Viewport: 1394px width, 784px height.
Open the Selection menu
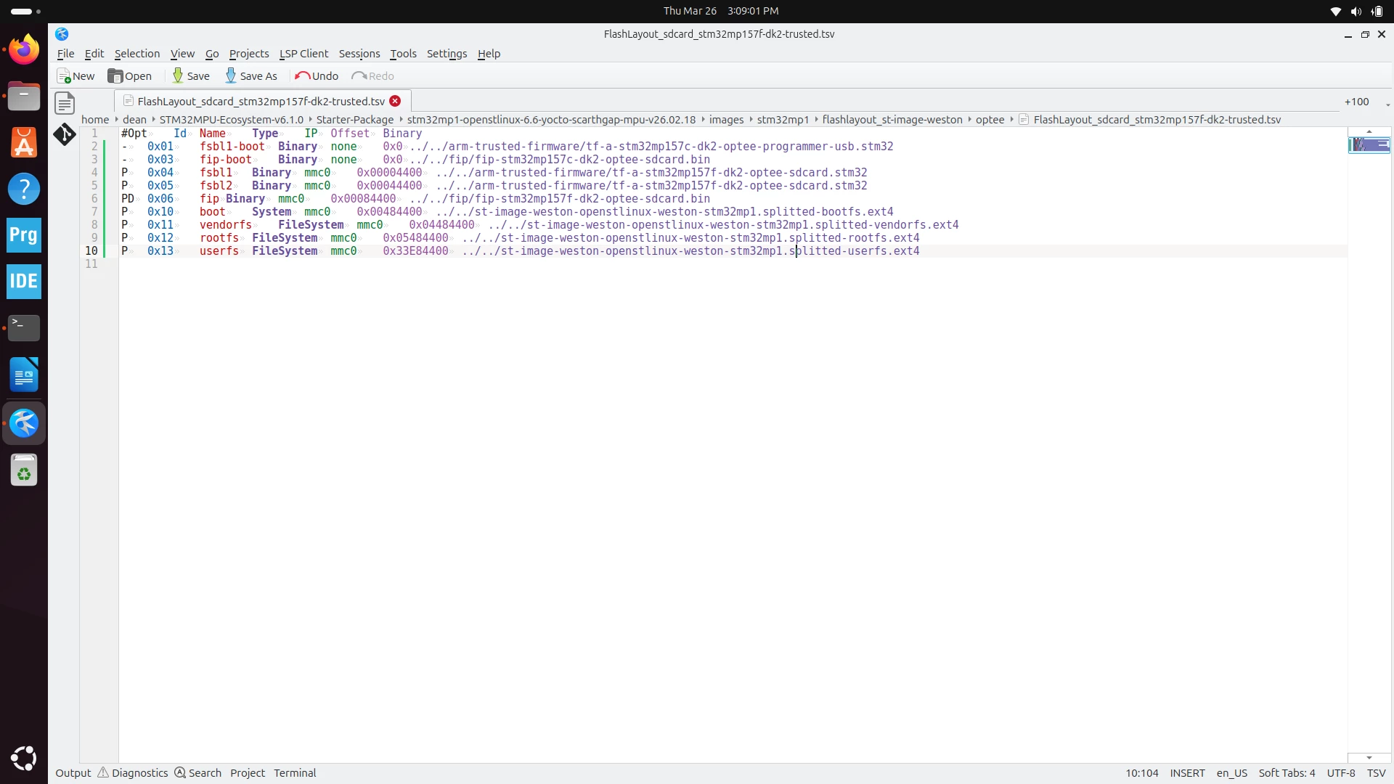(137, 54)
